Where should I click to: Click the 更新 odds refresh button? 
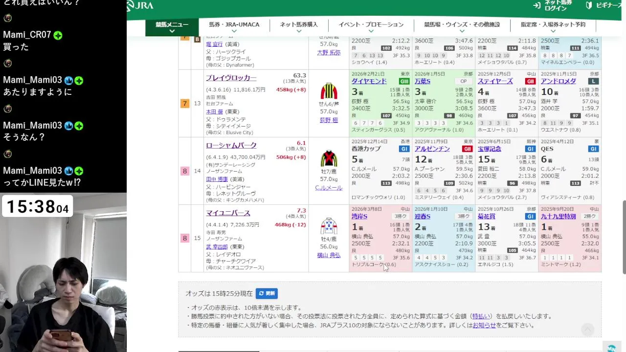267,293
